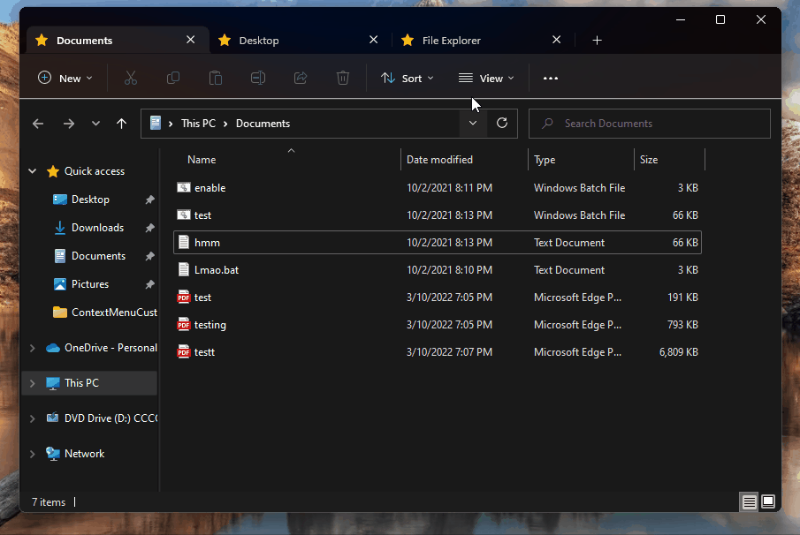Click the Cut icon in the toolbar
The height and width of the screenshot is (535, 800).
tap(131, 78)
